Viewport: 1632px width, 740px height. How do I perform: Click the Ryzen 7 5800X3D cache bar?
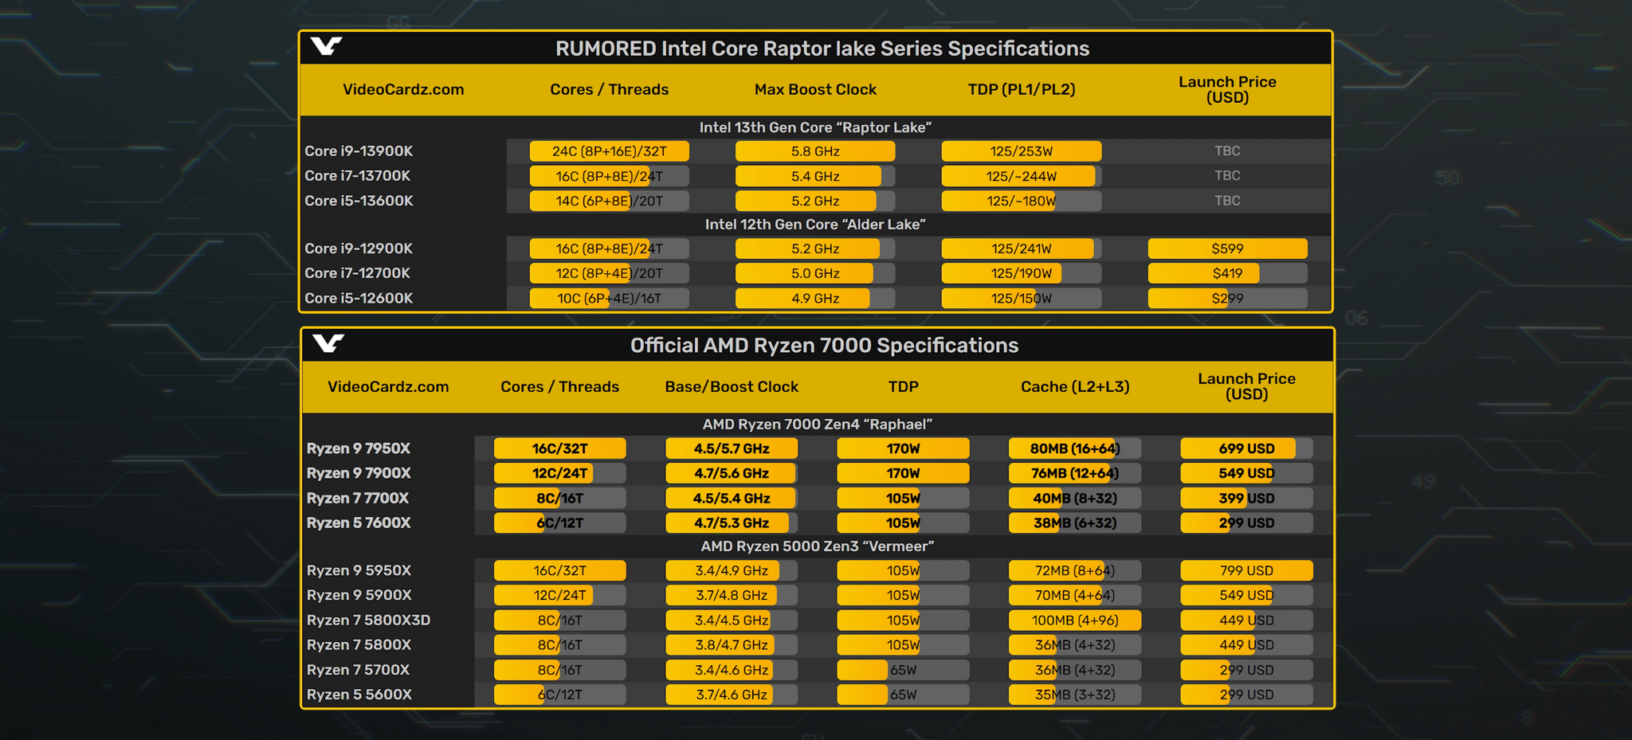1074,621
